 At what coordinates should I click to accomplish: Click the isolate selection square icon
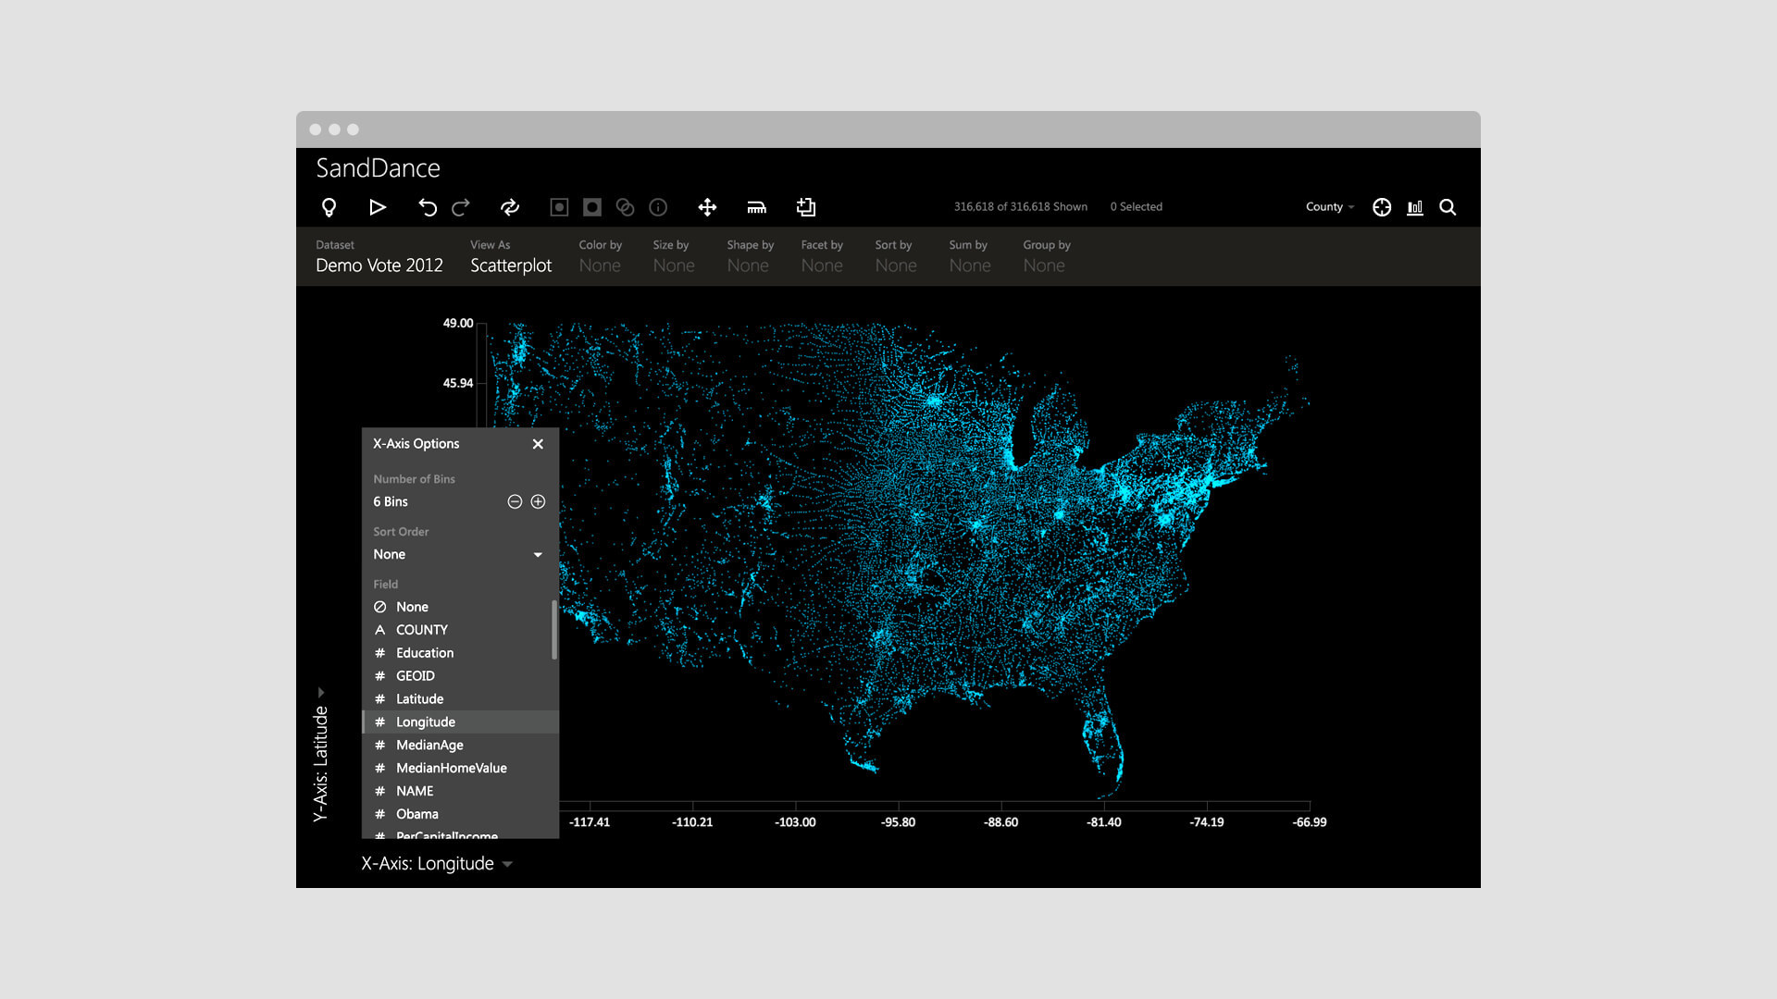[559, 207]
